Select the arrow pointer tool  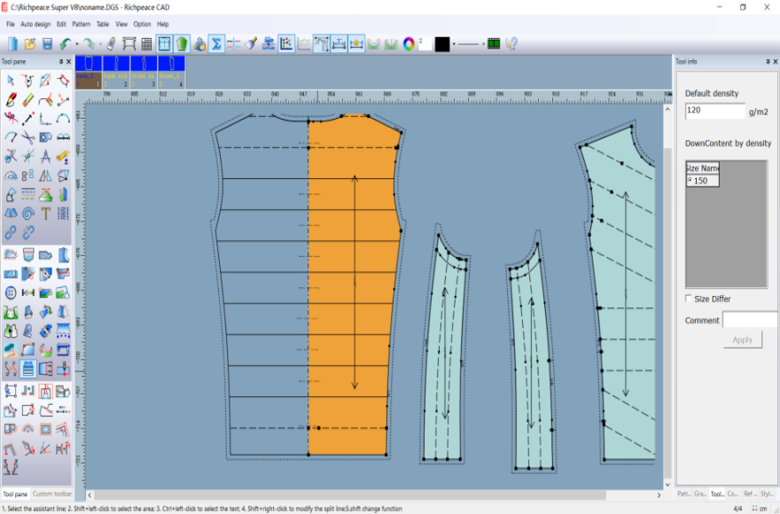(x=11, y=81)
